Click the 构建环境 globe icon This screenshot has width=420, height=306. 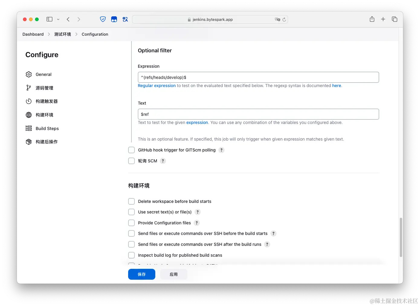click(x=29, y=115)
